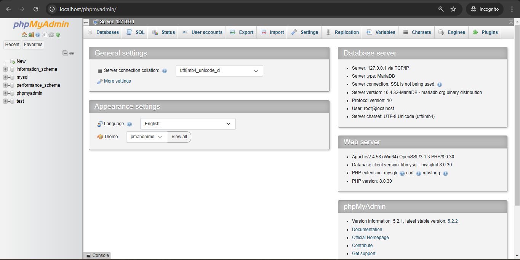Click help icon next to mysqli extension
This screenshot has height=260, width=520.
coord(402,173)
